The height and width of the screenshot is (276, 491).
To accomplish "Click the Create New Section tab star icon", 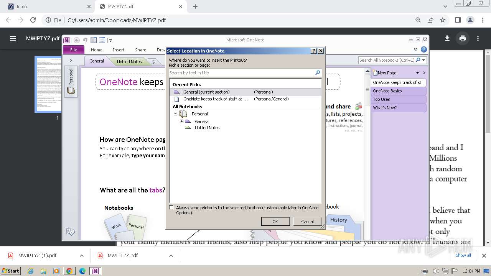I will click(153, 62).
